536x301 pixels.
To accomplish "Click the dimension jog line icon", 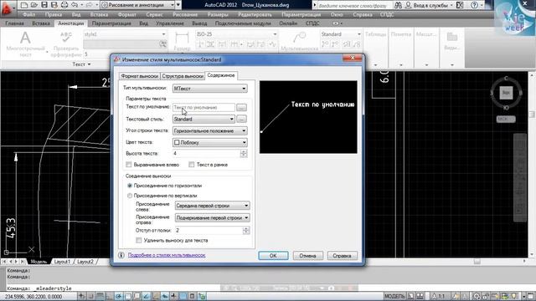I will coord(272,44).
